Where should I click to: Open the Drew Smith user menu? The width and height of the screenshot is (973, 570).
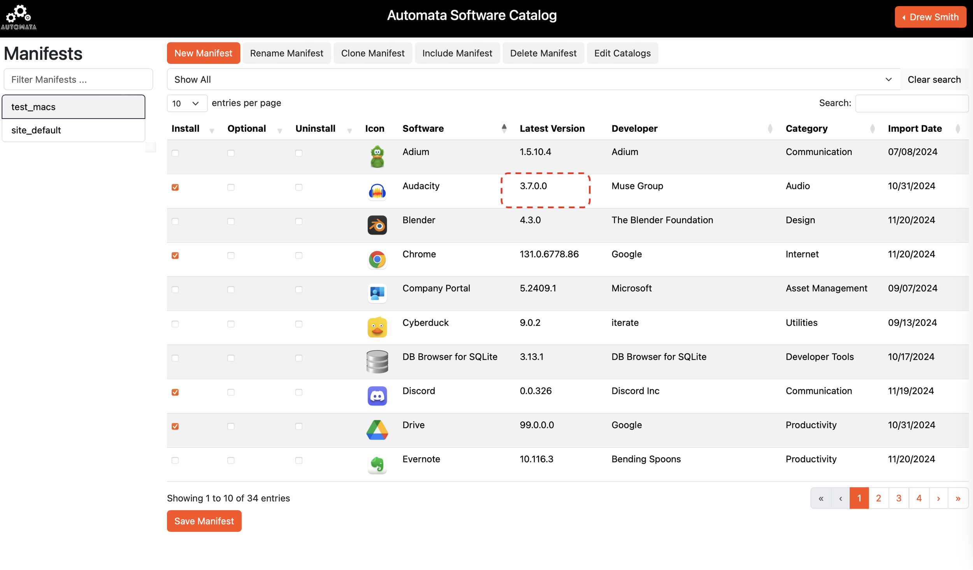tap(930, 17)
